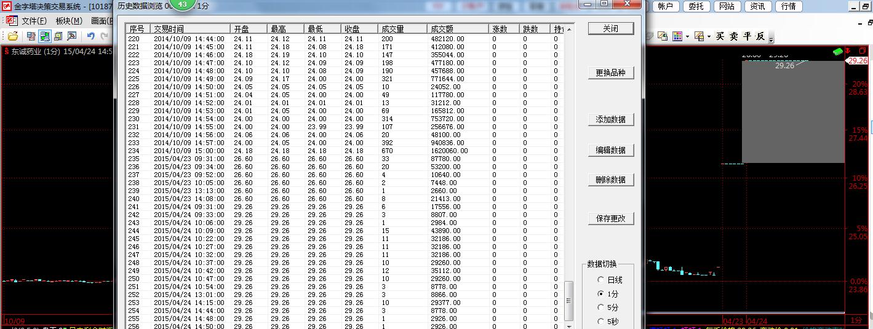The height and width of the screenshot is (329, 873).
Task: Click the scrollbar up arrow of data list
Action: pos(568,29)
